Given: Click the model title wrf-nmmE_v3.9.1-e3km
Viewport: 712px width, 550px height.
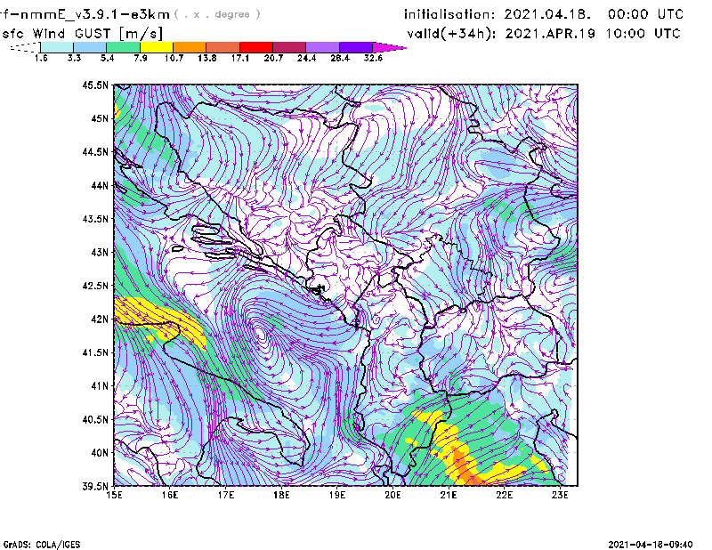Looking at the screenshot, I should coord(85,14).
